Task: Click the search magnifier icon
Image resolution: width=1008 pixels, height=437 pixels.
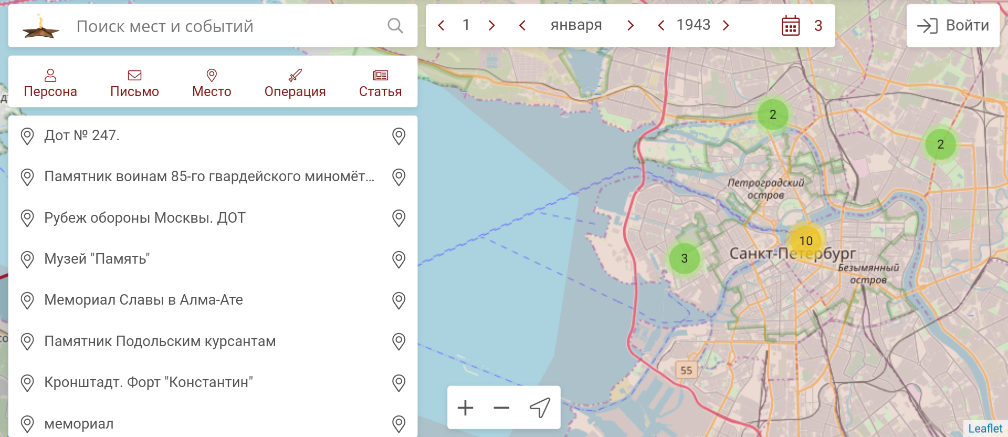Action: [x=395, y=26]
